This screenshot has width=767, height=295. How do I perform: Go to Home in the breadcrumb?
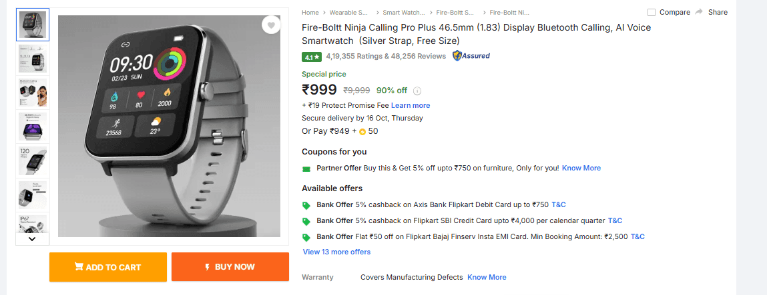pyautogui.click(x=310, y=12)
